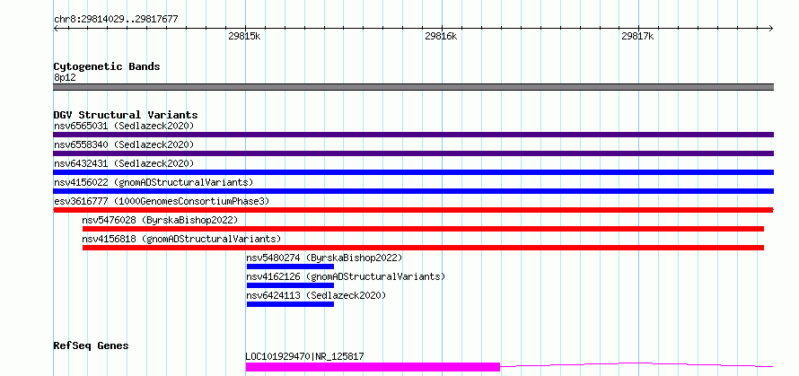Open the nsv6424113 (Sedlazeck2020) label
The width and height of the screenshot is (799, 376).
coord(316,295)
